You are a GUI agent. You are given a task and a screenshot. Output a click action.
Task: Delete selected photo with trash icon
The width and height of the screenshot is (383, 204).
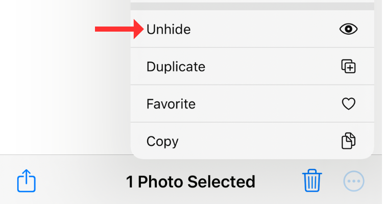pos(312,181)
